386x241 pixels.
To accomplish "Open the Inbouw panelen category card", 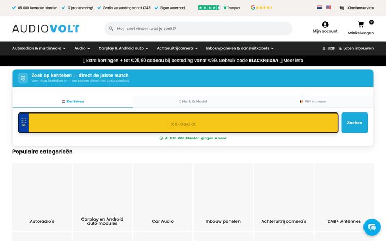I will (x=223, y=197).
